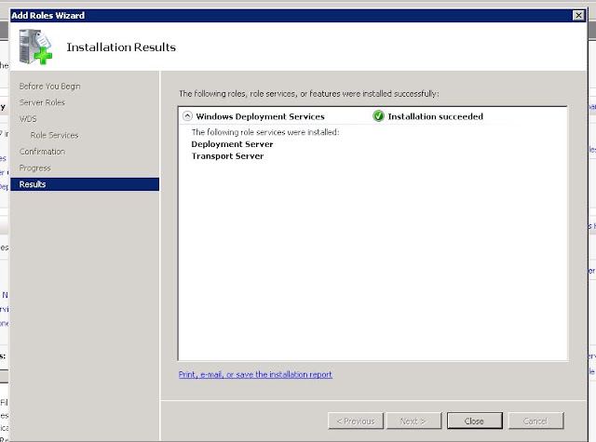Click the Add Roles Wizard server icon

coord(35,47)
